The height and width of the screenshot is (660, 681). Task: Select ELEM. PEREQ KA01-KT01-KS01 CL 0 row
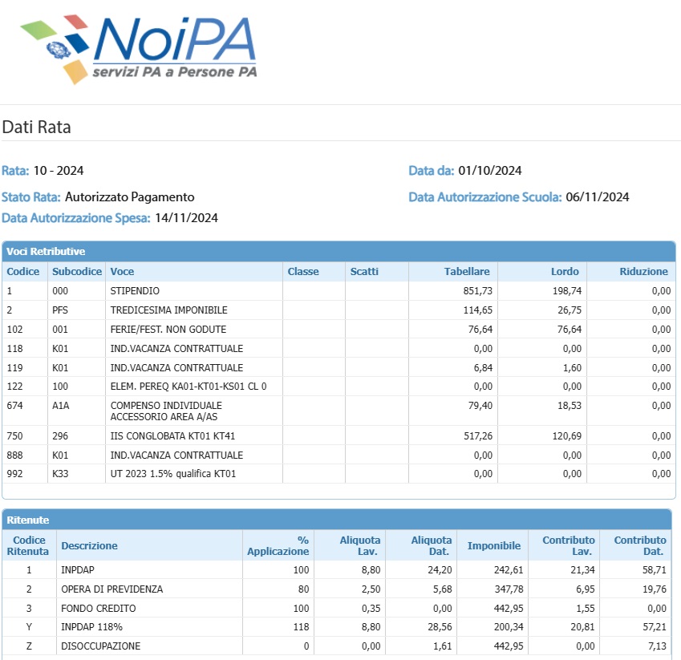[338, 387]
